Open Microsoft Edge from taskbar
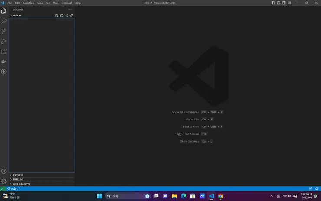 (x=183, y=196)
